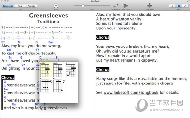Click Bm chord above 'wrong'
The image size is (190, 118).
click(x=51, y=42)
